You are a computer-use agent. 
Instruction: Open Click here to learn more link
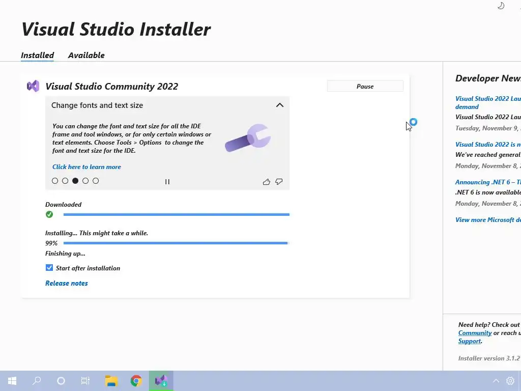[x=86, y=167]
